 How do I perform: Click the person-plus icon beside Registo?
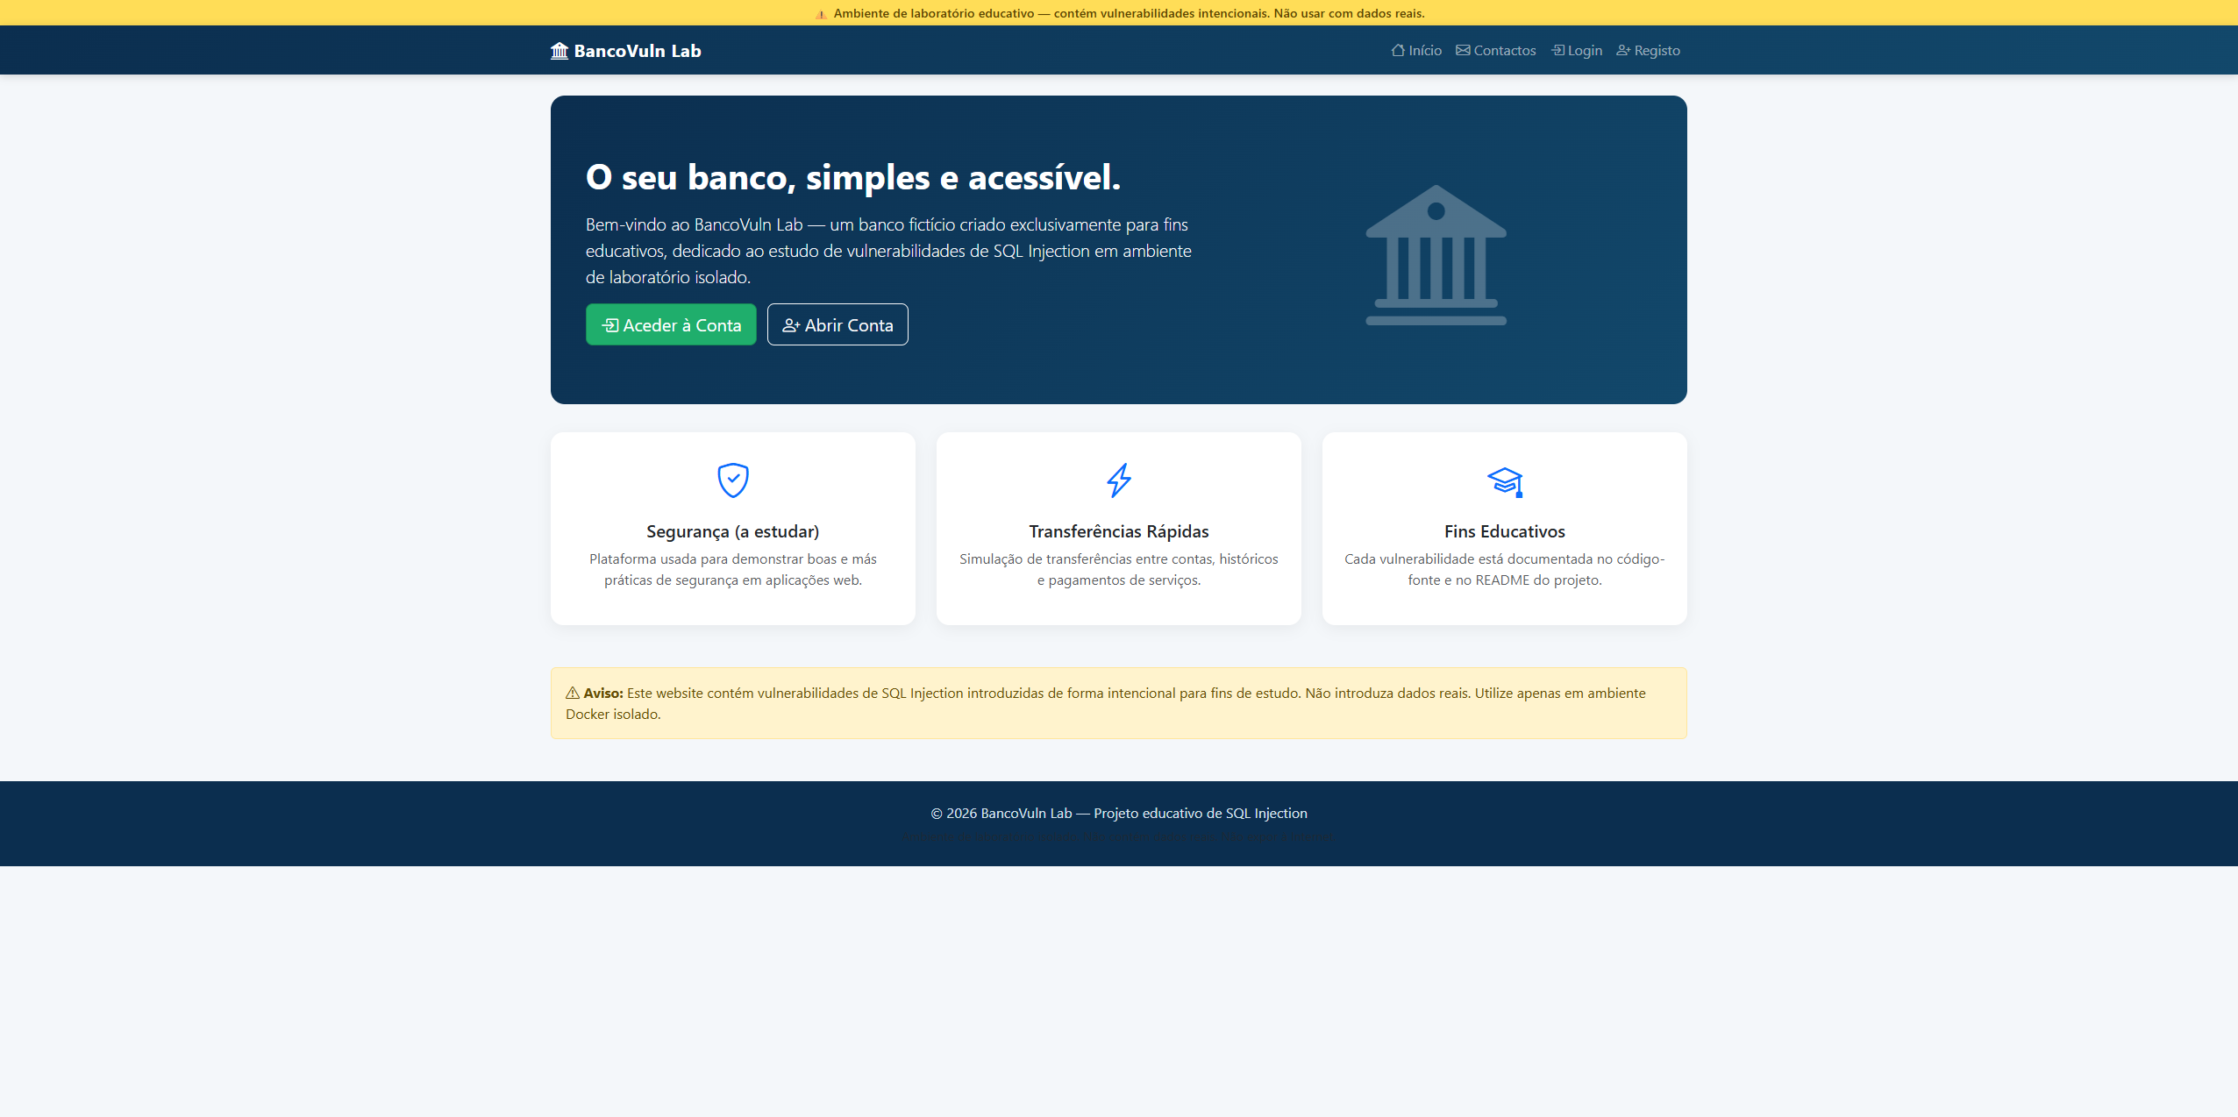[x=1623, y=50]
